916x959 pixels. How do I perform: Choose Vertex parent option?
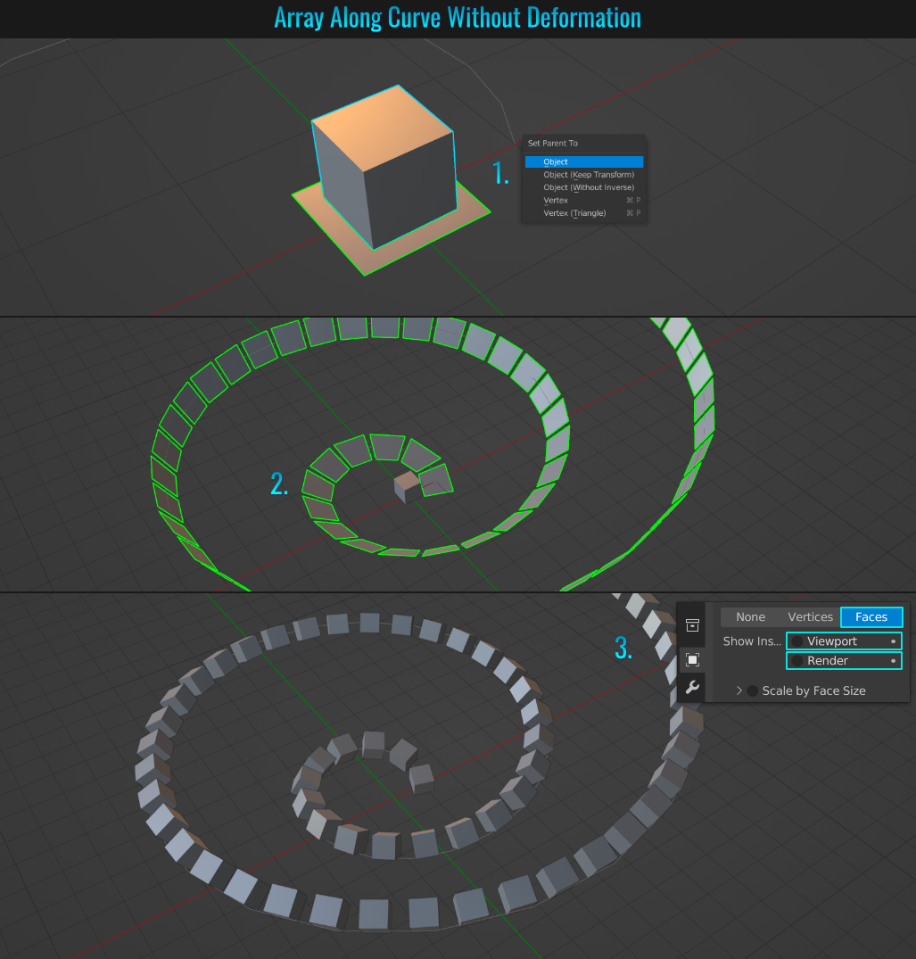click(x=584, y=200)
